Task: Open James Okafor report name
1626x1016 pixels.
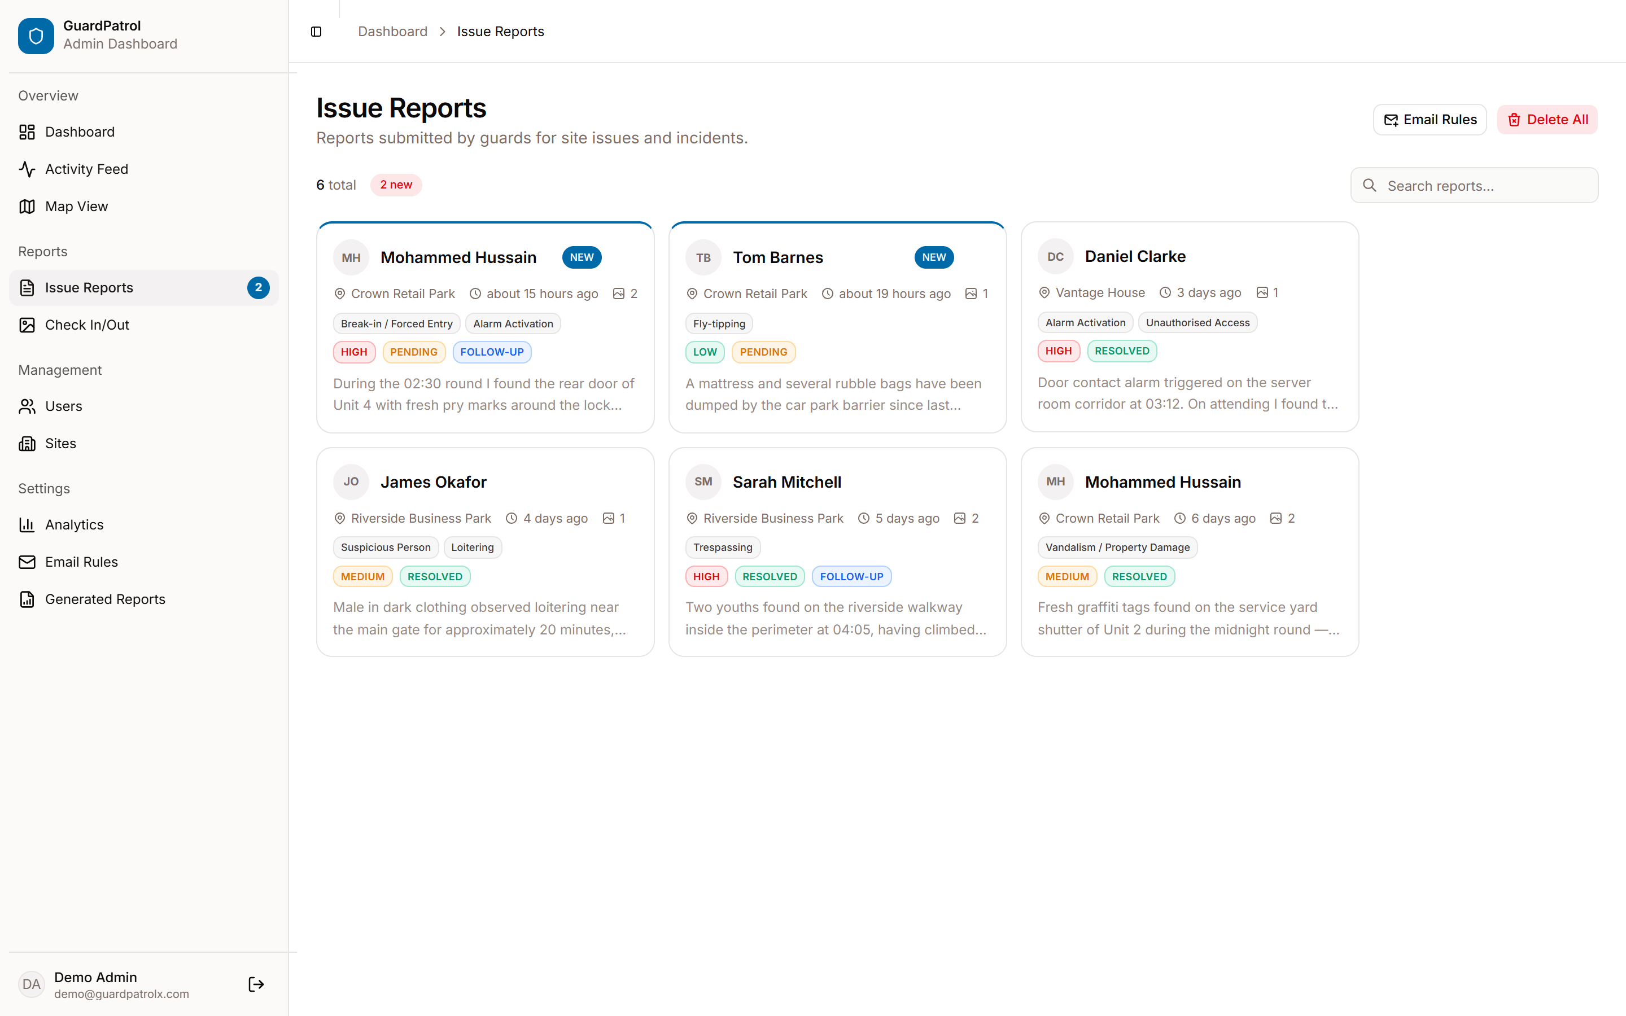Action: tap(434, 482)
